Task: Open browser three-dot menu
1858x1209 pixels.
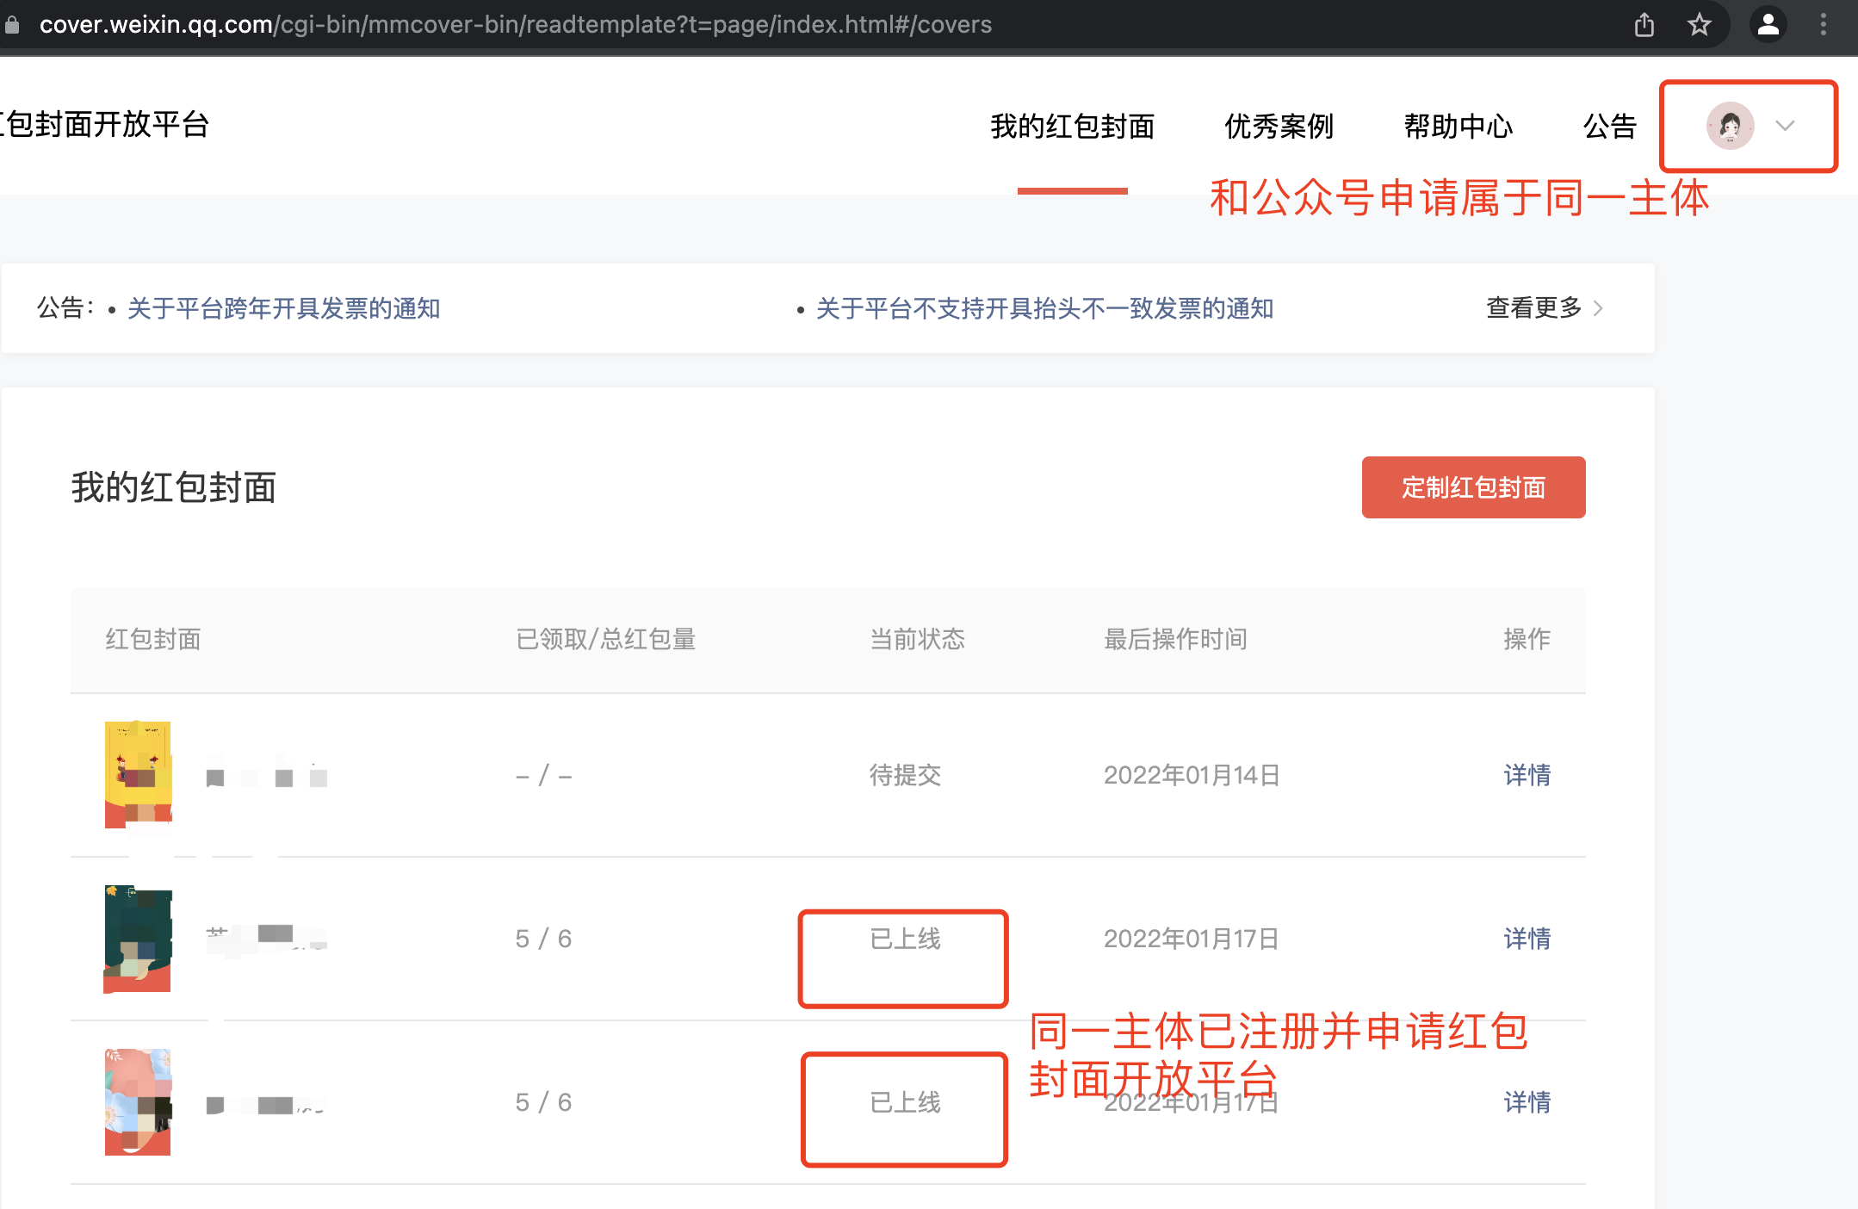Action: click(x=1823, y=25)
